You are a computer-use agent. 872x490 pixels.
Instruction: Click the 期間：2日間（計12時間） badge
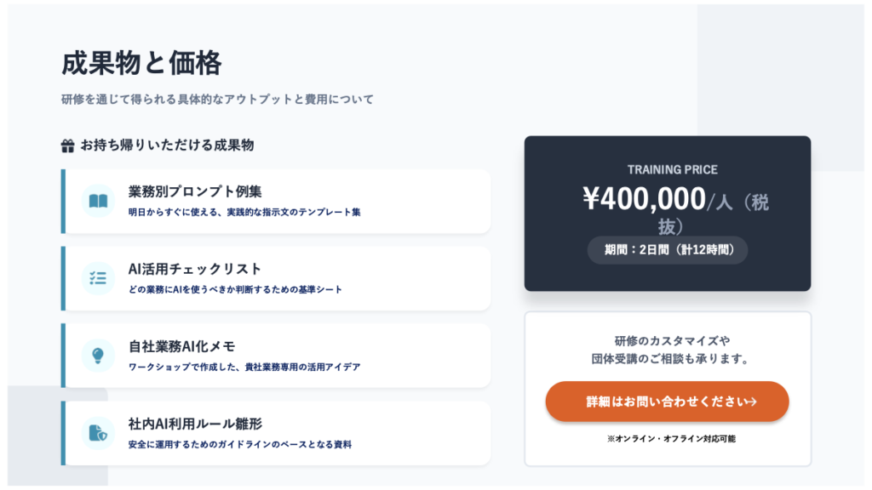pyautogui.click(x=668, y=250)
